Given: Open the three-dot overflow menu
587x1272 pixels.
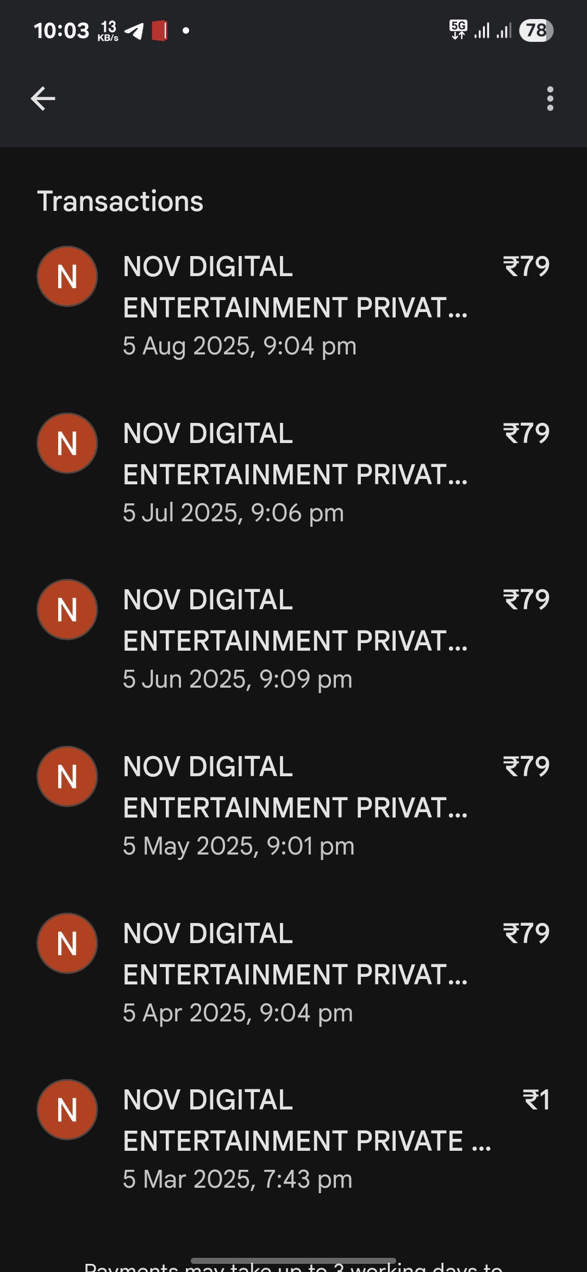Looking at the screenshot, I should tap(550, 99).
